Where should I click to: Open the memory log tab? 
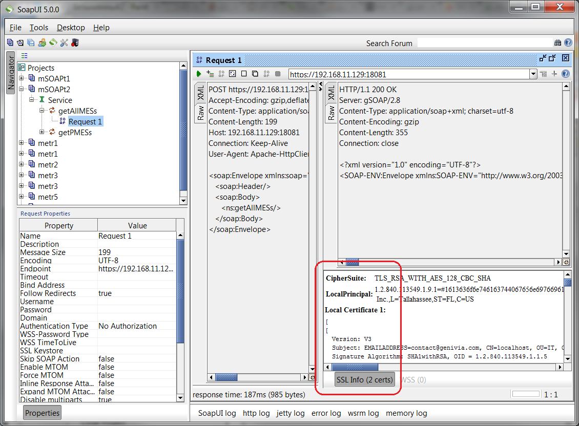coord(406,413)
